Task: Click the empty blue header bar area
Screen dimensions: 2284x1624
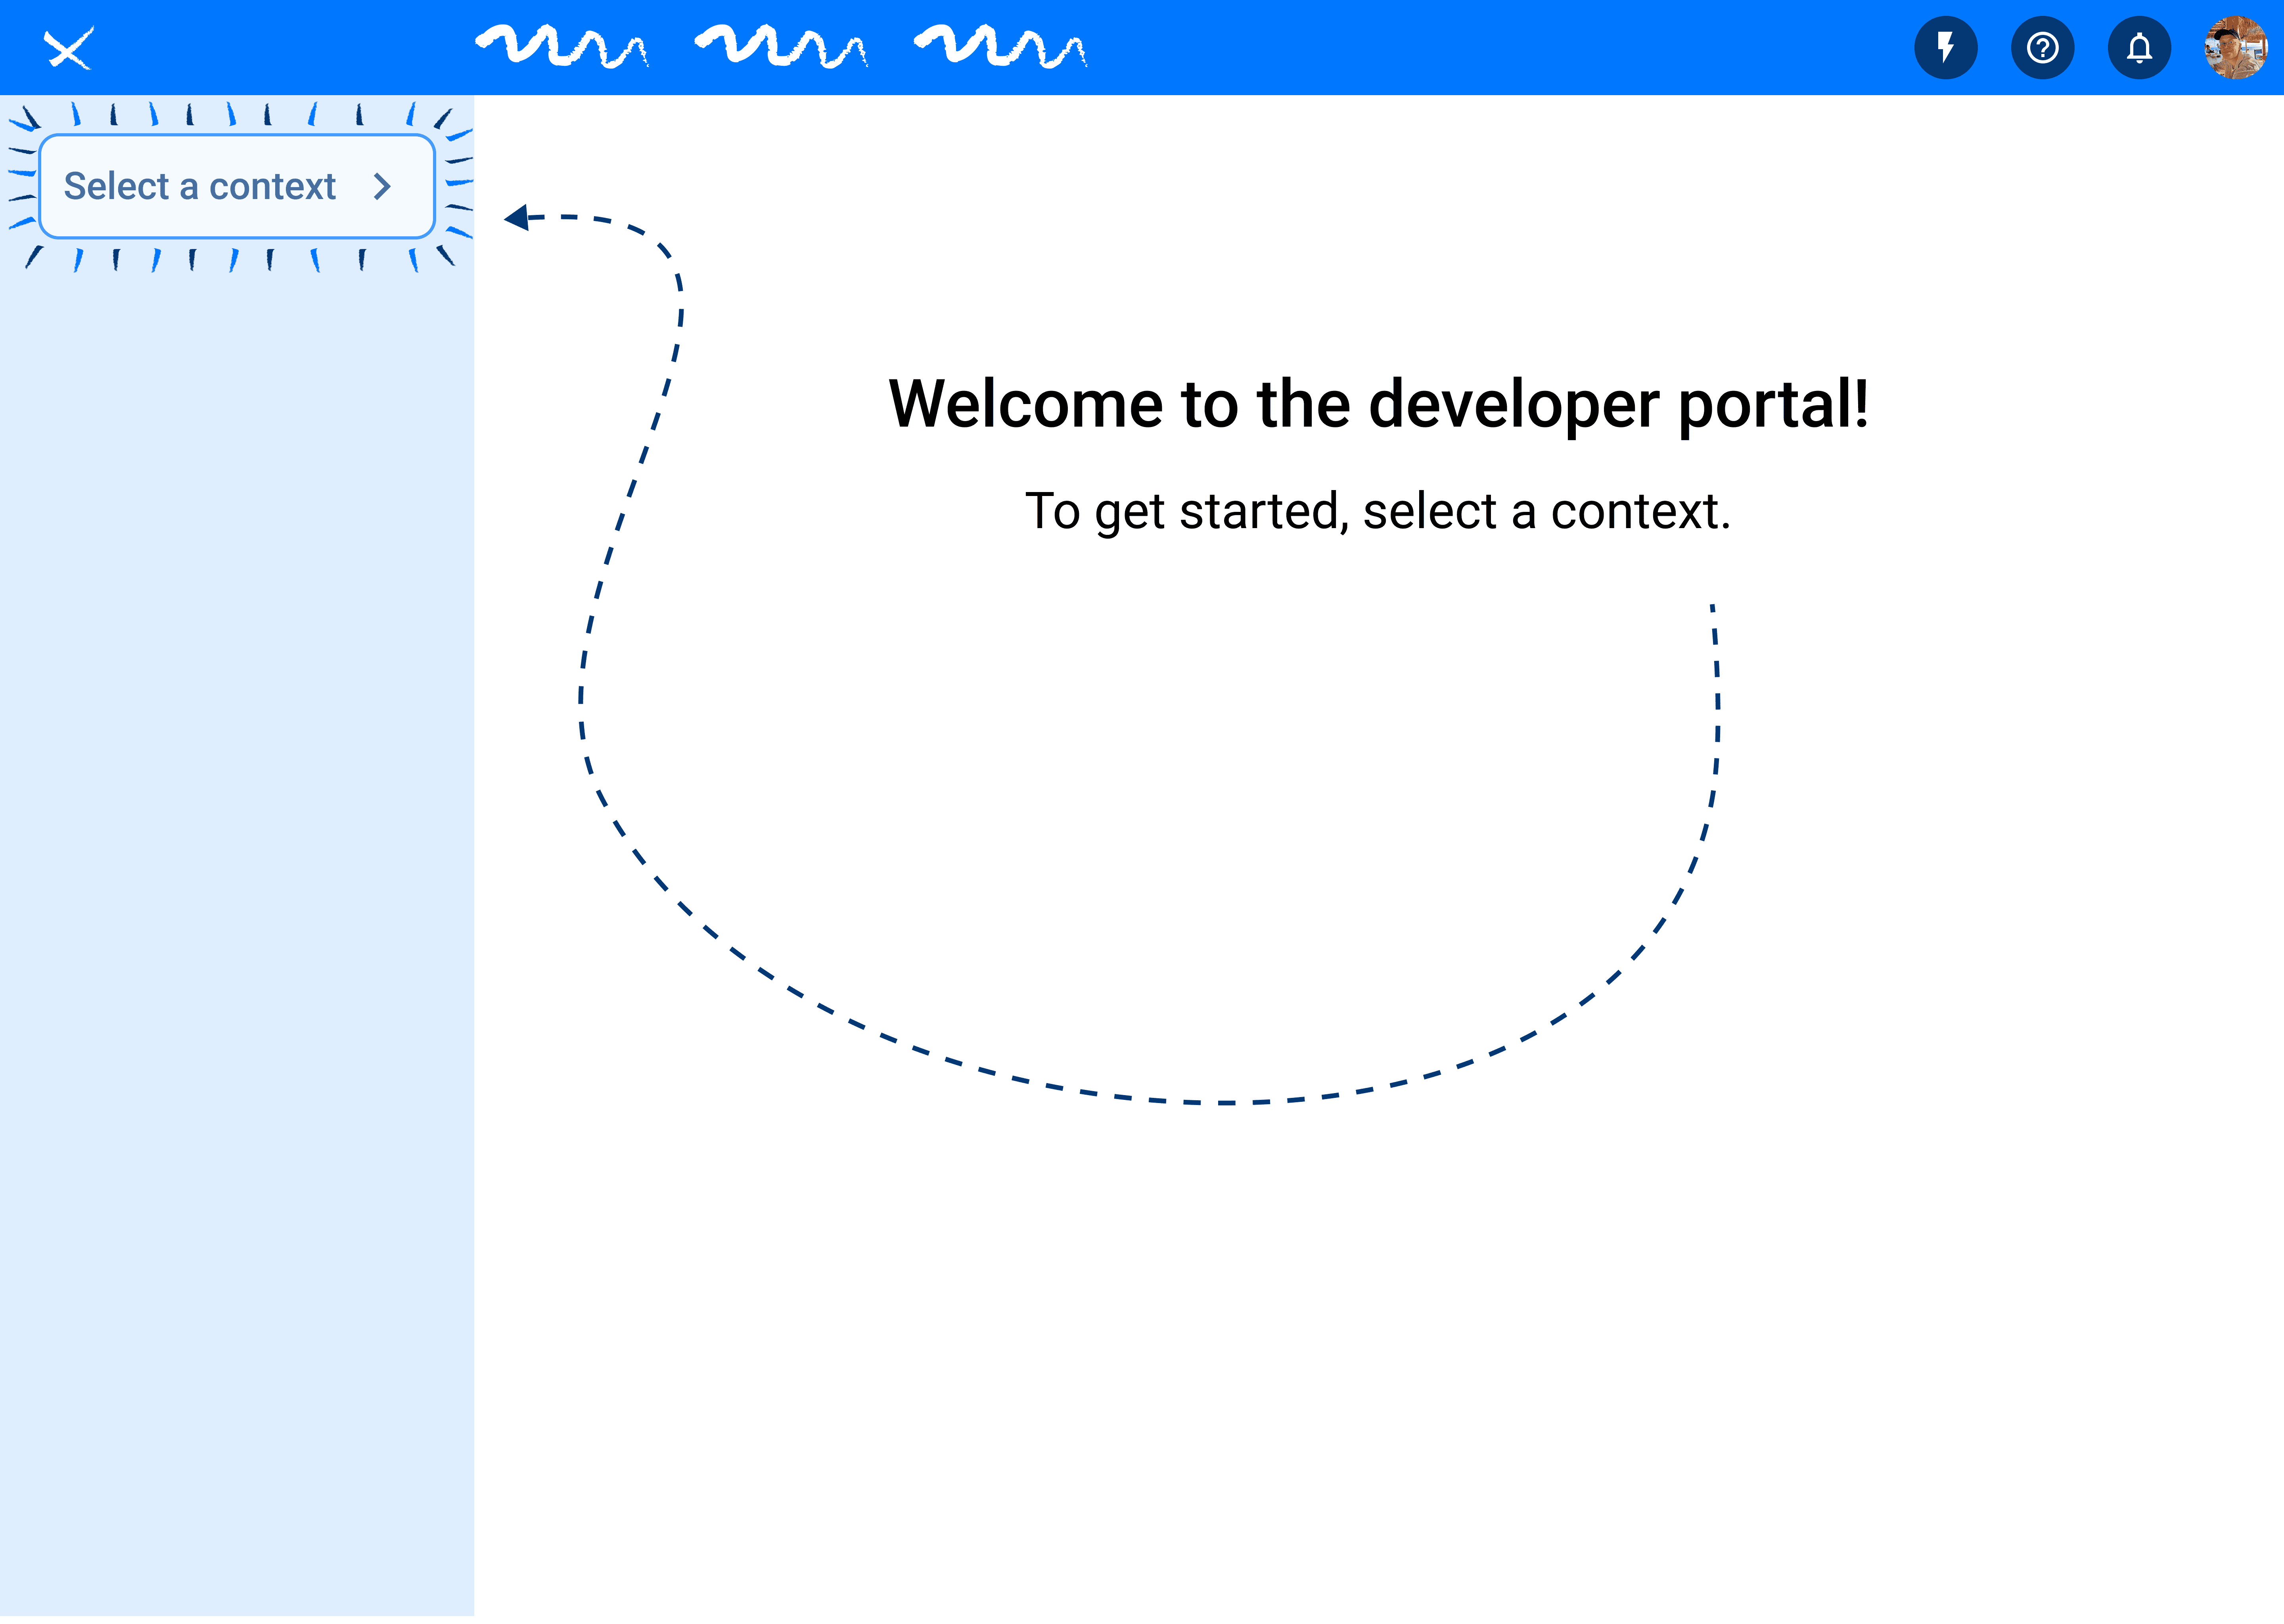Action: (x=1500, y=48)
